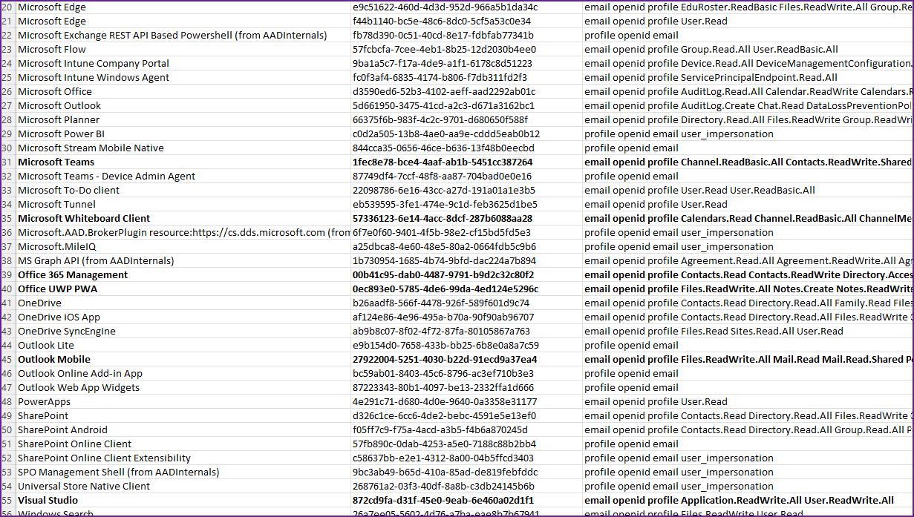Select the Microsoft Office cell
914x517 pixels.
(183, 92)
